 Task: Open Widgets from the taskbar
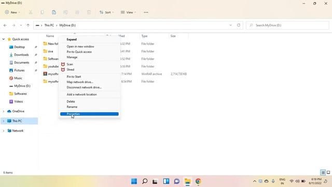[166, 181]
